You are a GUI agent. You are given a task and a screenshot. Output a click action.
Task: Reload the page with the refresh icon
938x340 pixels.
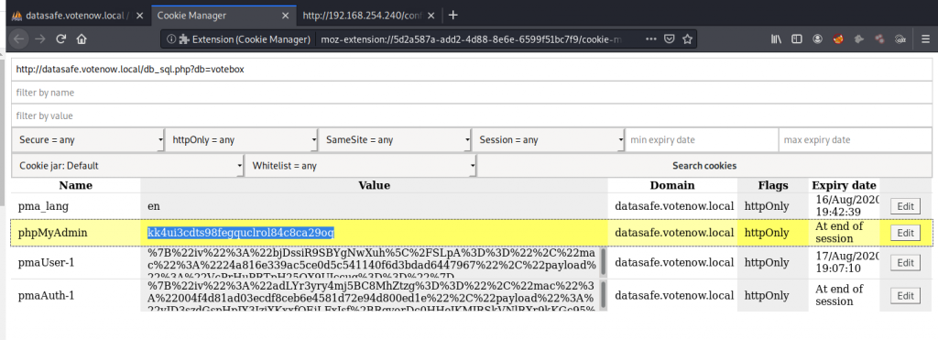(x=60, y=39)
